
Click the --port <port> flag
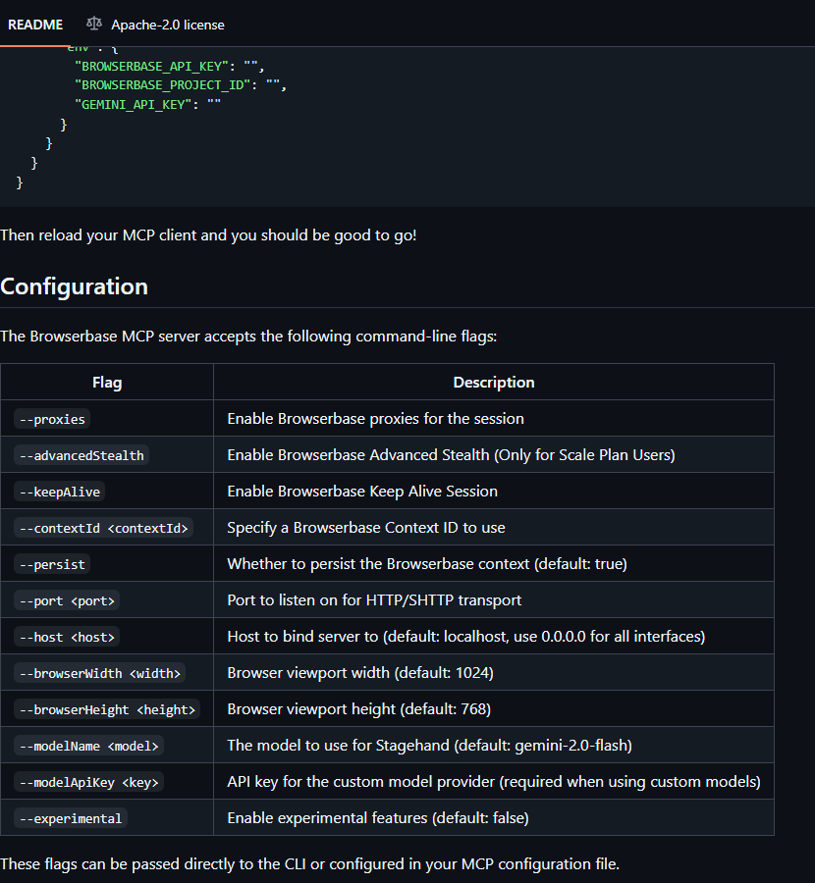pos(67,600)
